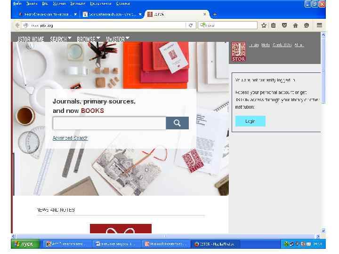Close the ScienceResearch.com tab
The image size is (339, 254).
point(140,14)
